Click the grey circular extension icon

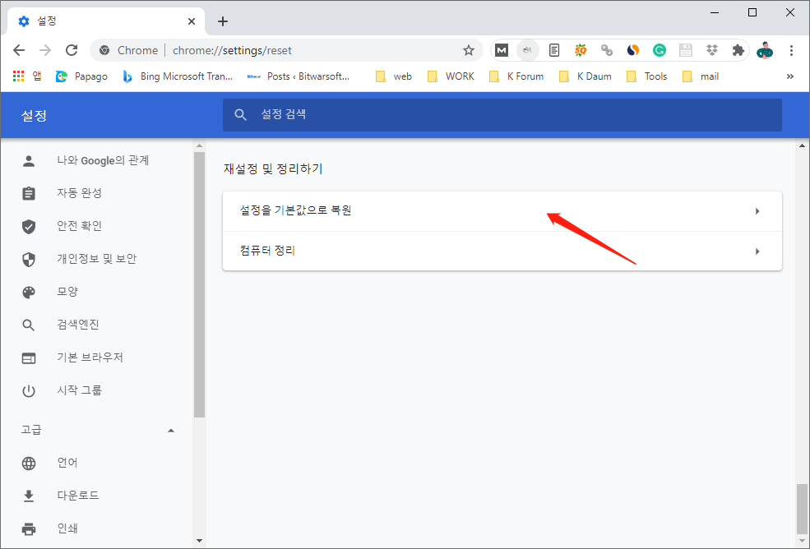(x=527, y=50)
